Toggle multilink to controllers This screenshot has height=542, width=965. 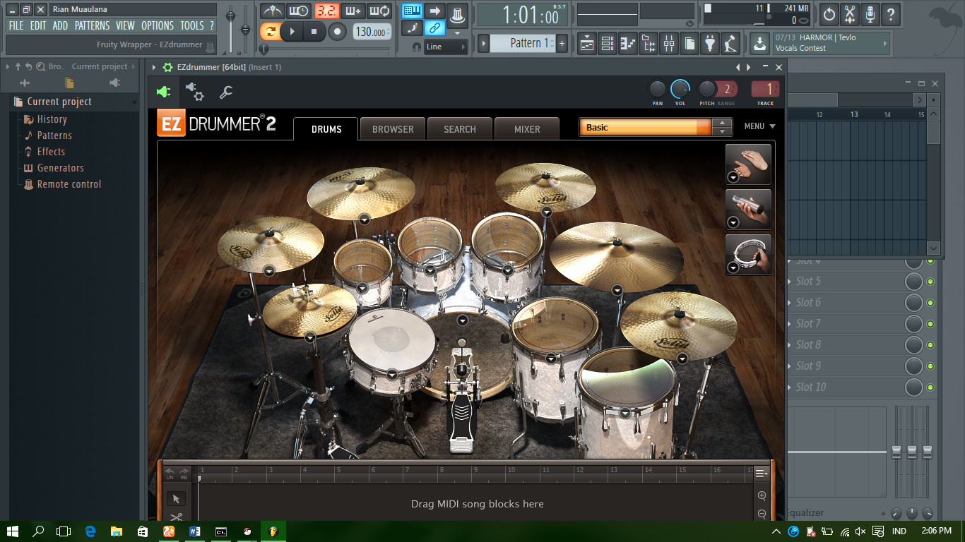click(x=435, y=28)
